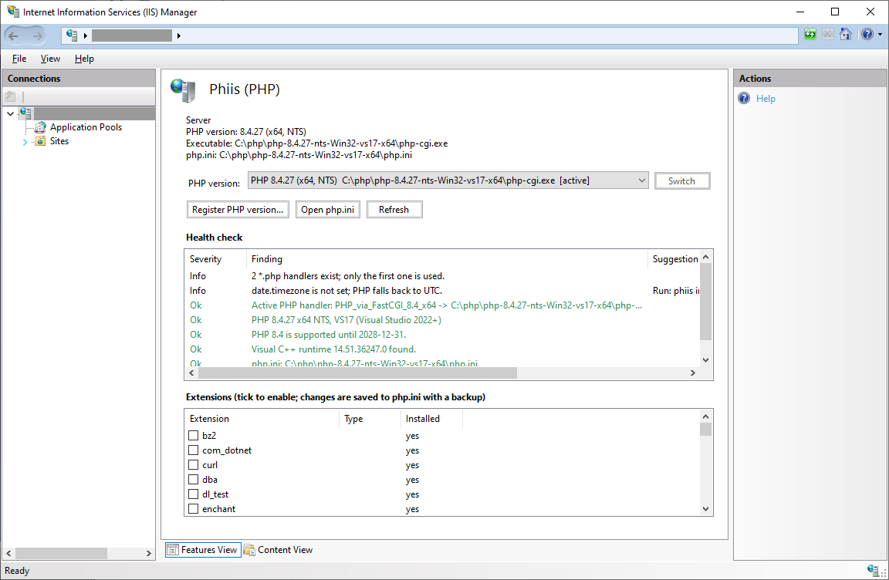This screenshot has width=889, height=580.
Task: Open the File menu
Action: pos(19,59)
